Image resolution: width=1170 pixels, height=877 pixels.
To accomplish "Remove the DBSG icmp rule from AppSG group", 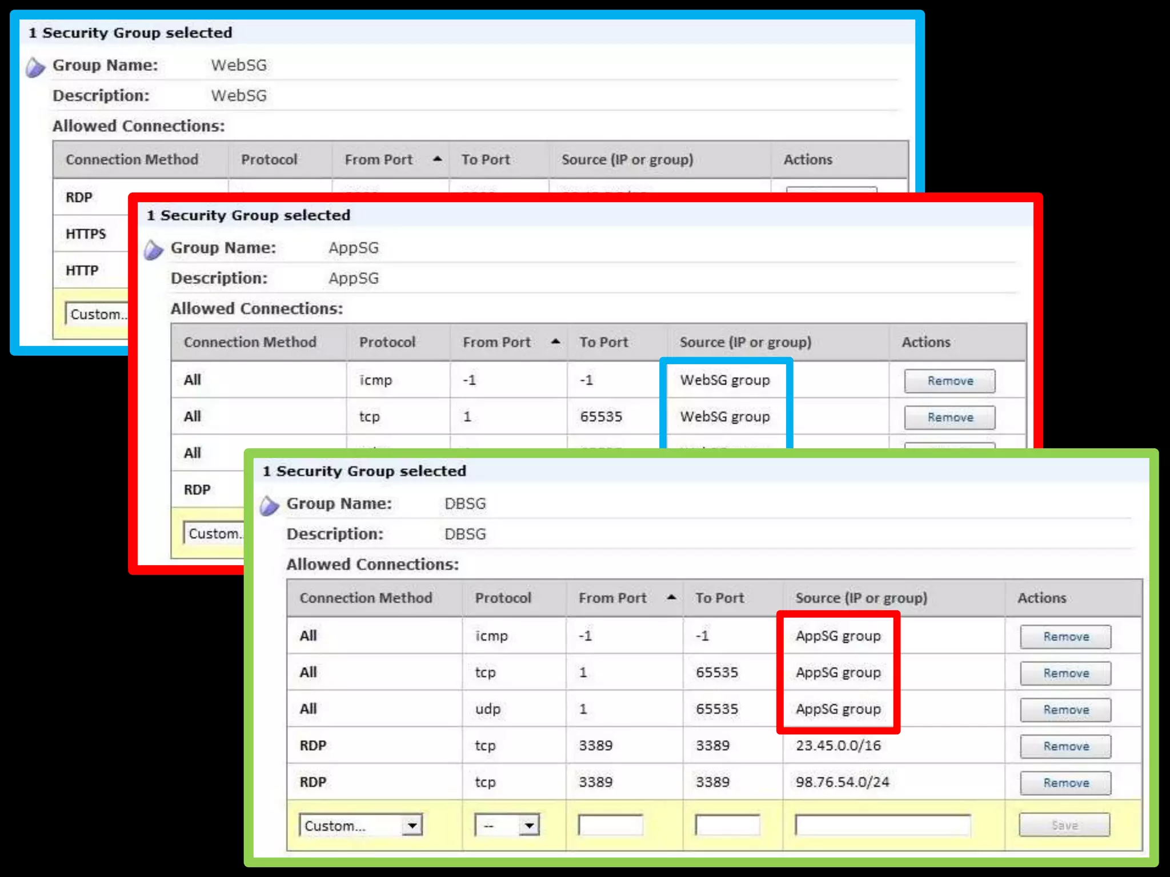I will (x=1065, y=637).
